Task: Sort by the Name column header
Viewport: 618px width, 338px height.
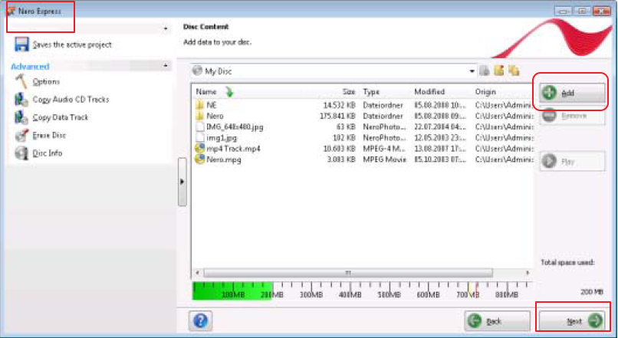Action: pos(206,92)
